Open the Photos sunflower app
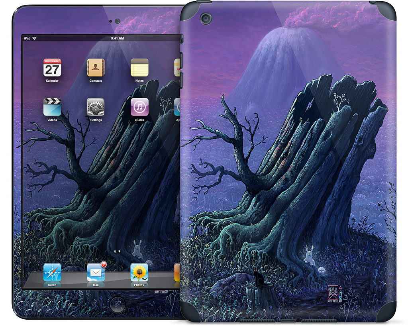Screen dimensions: 408x326 139,272
